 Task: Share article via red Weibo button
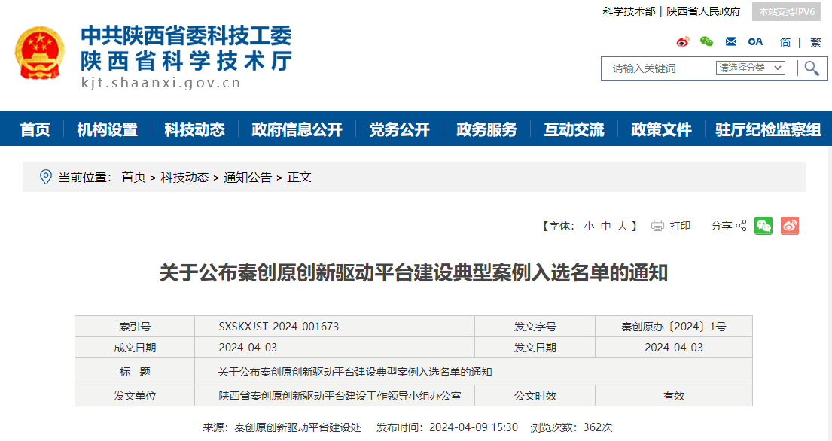pos(789,226)
